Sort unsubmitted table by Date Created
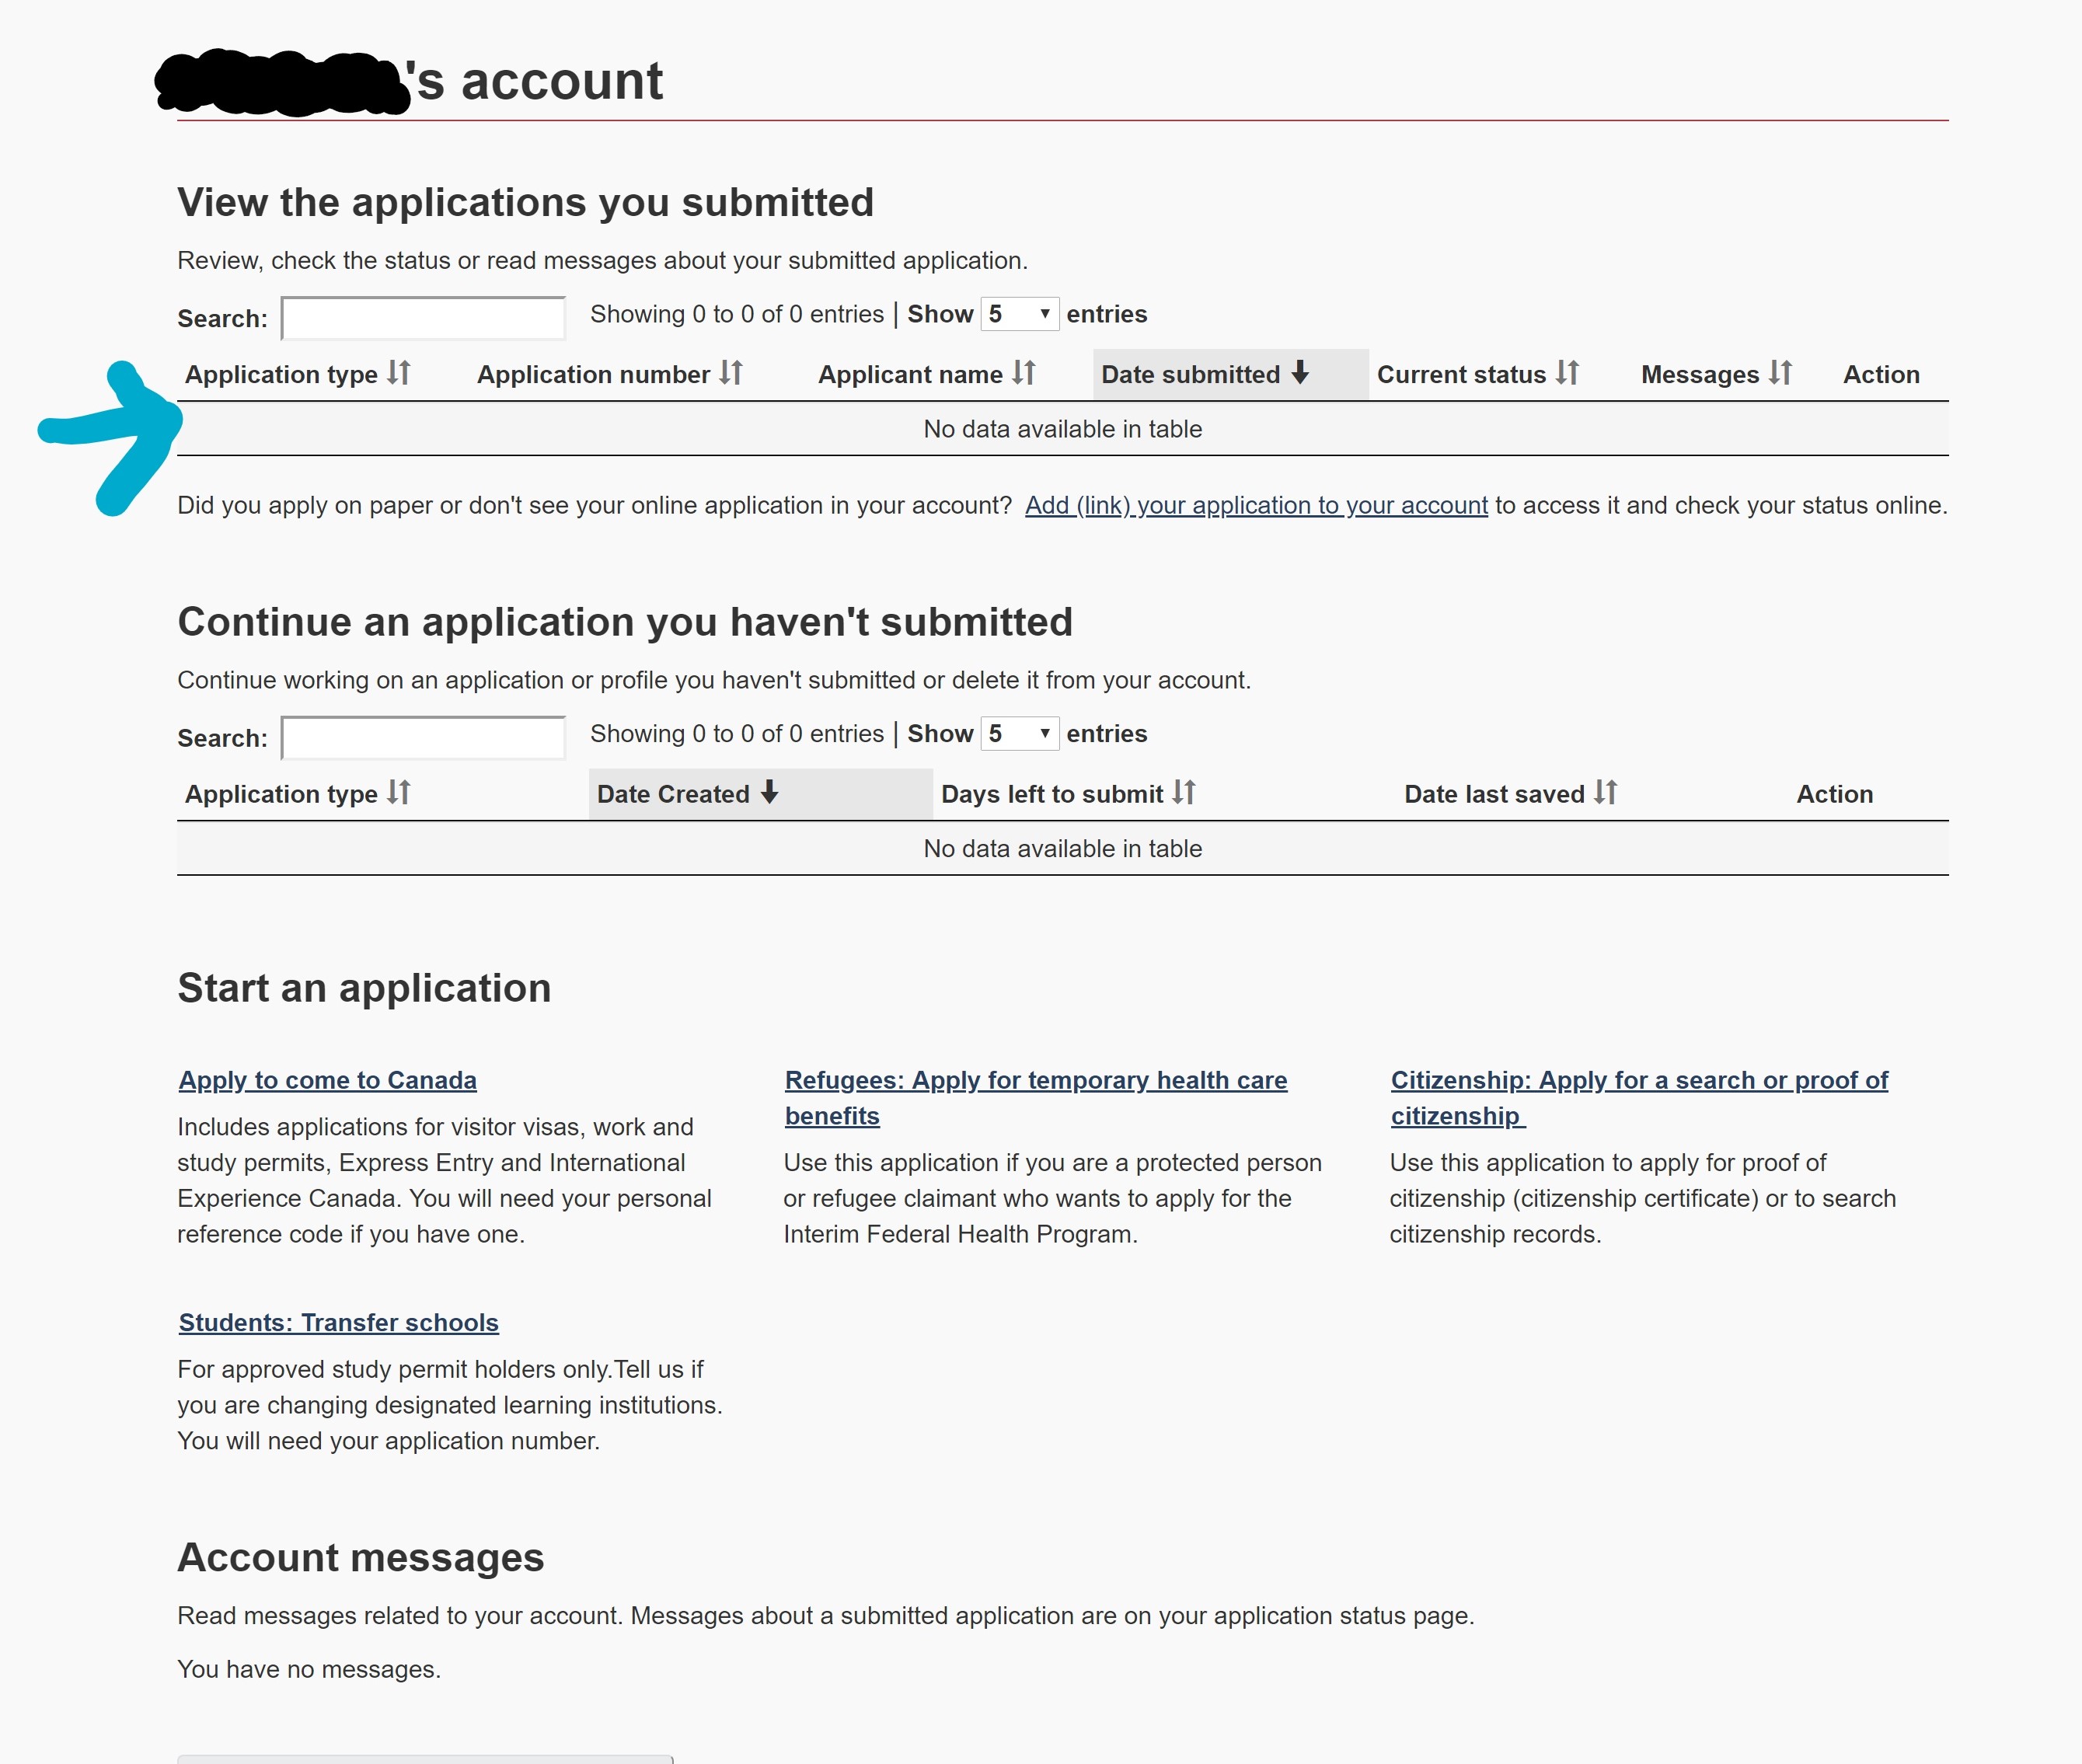 pos(687,795)
